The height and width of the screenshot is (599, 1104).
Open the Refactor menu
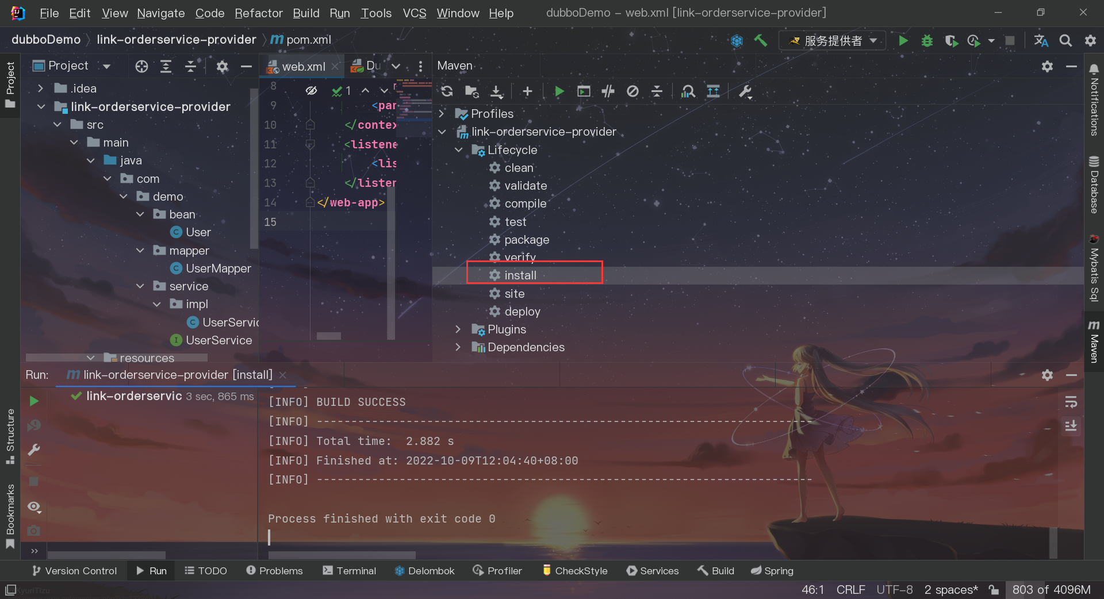259,13
